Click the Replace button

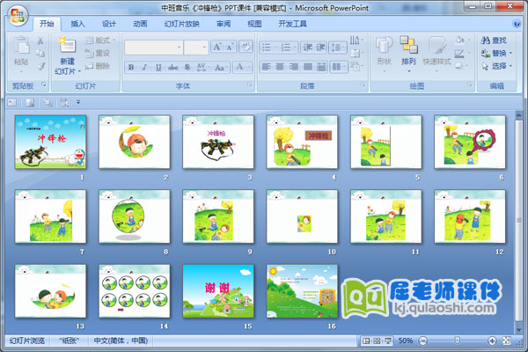click(496, 53)
